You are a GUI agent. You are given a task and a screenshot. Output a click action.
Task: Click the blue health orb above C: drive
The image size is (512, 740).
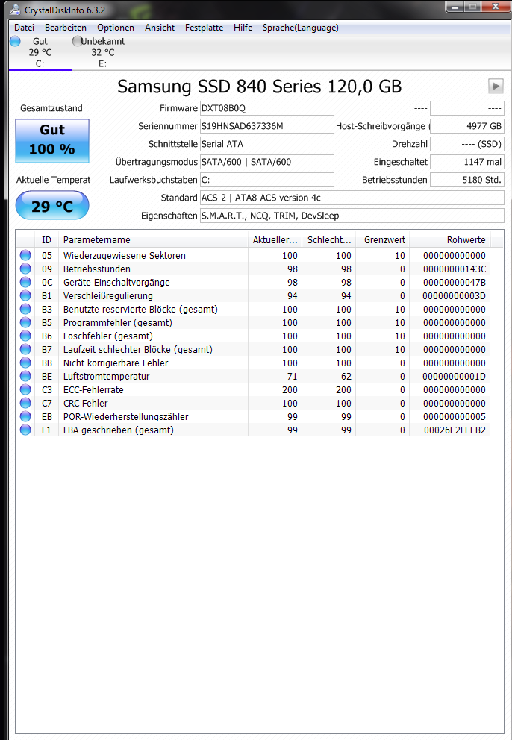click(15, 41)
